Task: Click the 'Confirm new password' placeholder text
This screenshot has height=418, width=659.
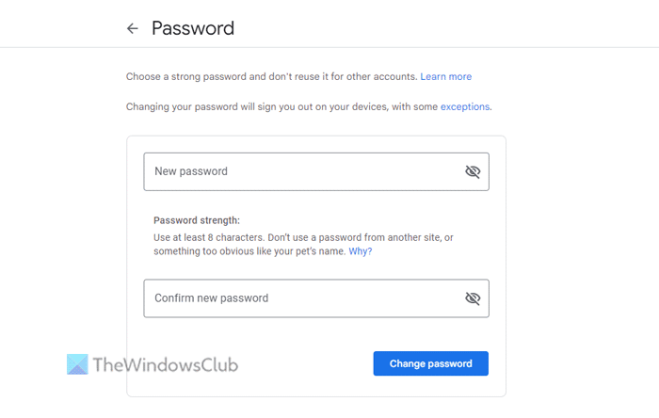Action: [212, 298]
